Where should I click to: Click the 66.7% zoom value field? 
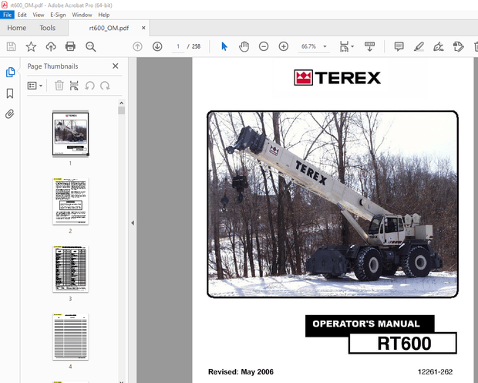(309, 46)
